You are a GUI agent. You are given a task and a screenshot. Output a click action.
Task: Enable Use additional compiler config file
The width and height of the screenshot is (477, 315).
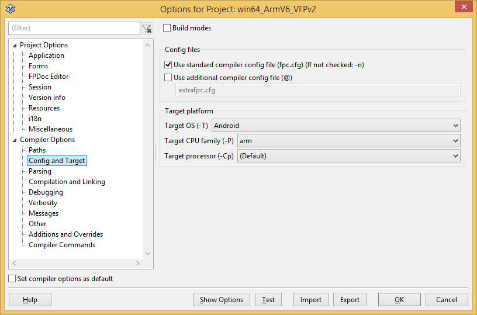click(168, 78)
